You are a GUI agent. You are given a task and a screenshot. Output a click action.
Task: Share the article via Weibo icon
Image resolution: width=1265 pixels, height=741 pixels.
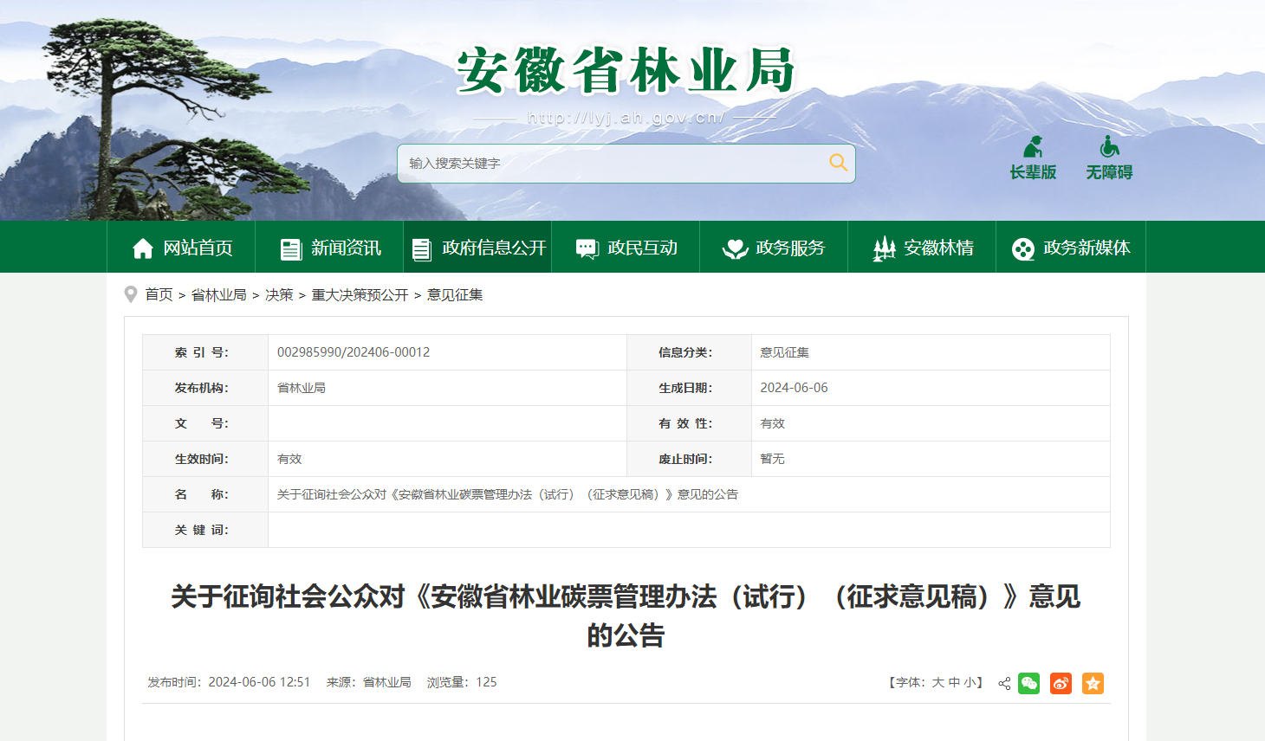coord(1061,683)
